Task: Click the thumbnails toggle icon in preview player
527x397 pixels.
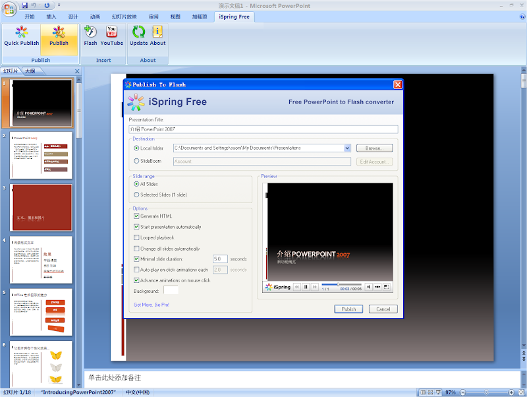Action: pyautogui.click(x=377, y=287)
